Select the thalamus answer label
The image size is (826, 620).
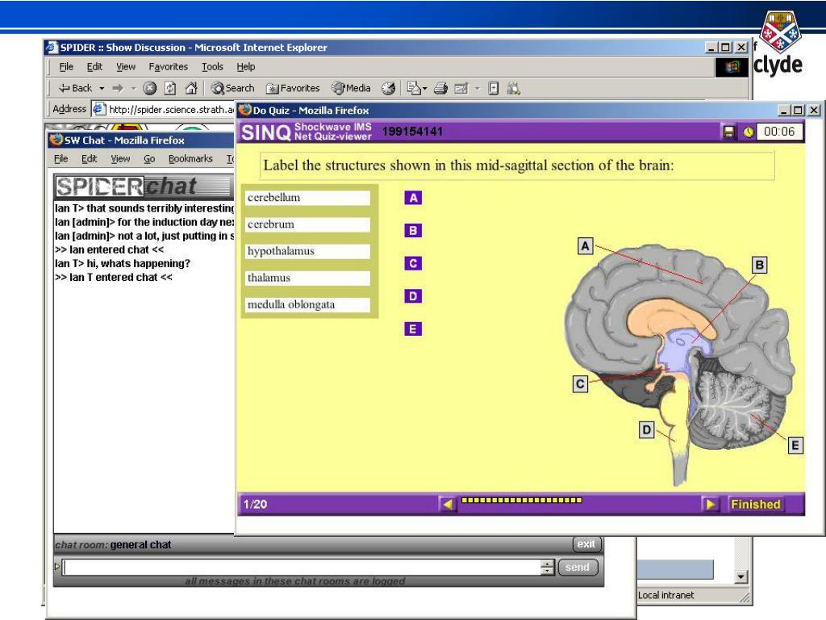coord(307,278)
